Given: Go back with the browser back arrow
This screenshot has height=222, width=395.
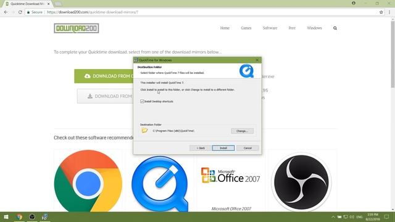Looking at the screenshot, I should [x=6, y=12].
